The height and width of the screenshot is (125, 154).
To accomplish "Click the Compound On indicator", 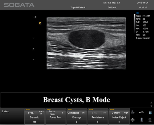I will (83, 113).
